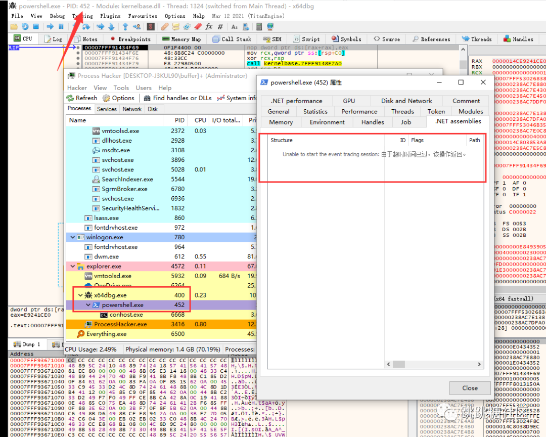
Task: Click the globe check-updates icon
Action: pyautogui.click(x=270, y=26)
